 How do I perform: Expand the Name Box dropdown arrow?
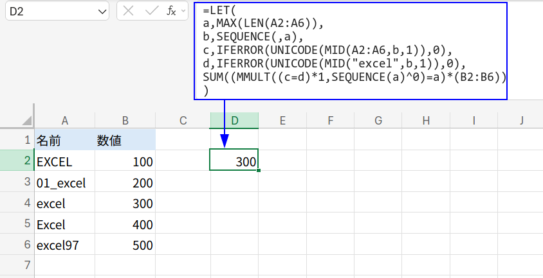[x=102, y=12]
